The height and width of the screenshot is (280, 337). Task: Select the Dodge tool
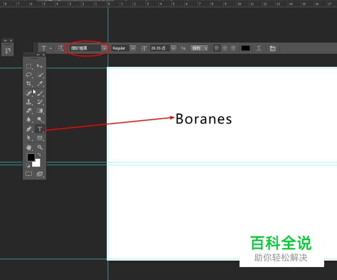point(40,119)
